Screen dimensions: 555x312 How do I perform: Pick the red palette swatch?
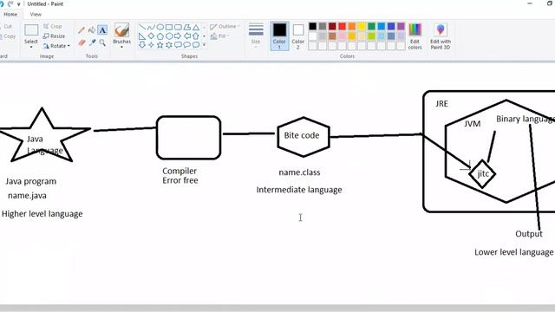(x=342, y=27)
